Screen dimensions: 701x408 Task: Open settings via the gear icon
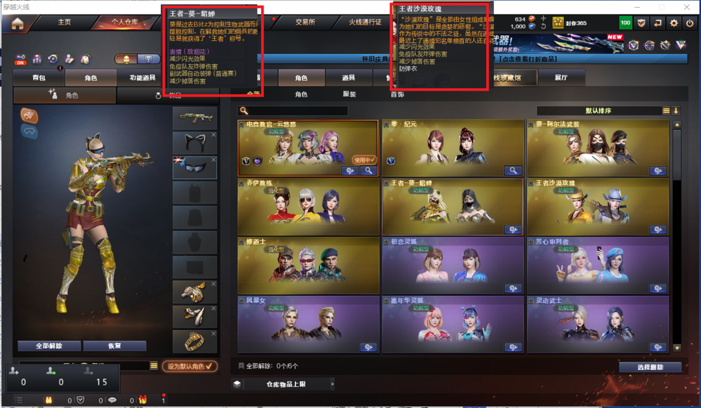[674, 23]
